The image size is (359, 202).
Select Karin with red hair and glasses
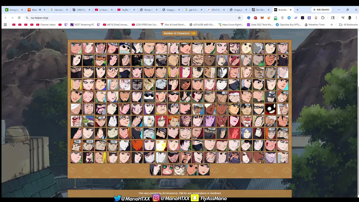coord(161,121)
